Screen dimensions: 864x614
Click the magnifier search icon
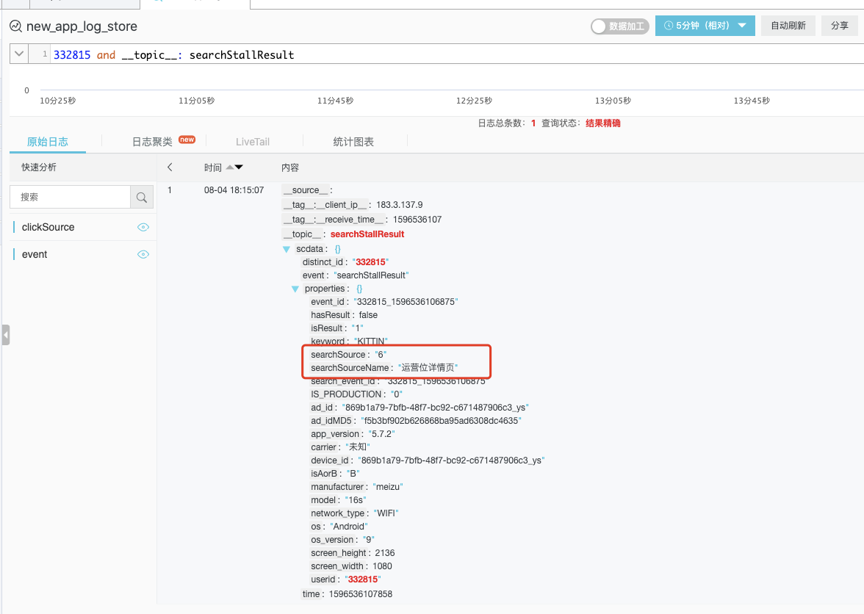tap(142, 197)
